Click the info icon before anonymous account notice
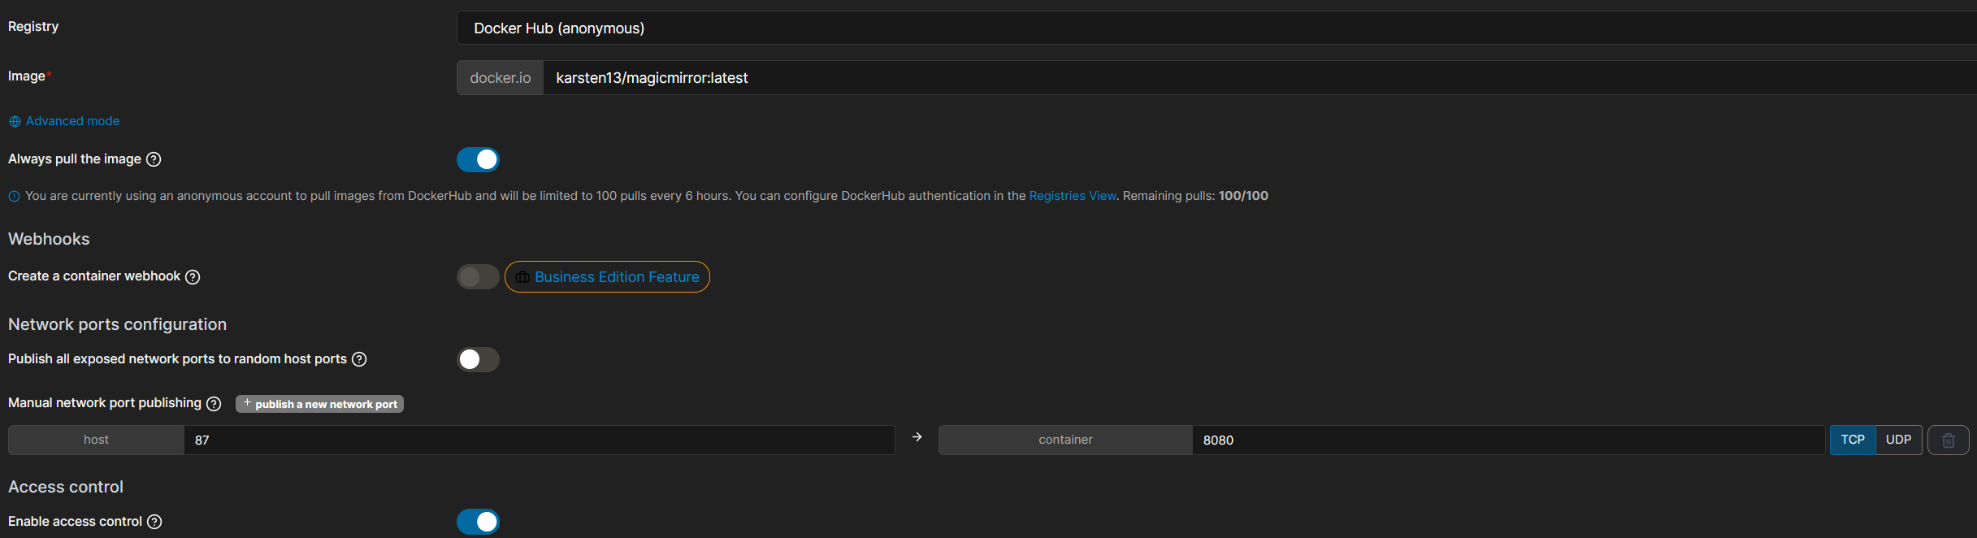The height and width of the screenshot is (538, 1977). coord(14,197)
